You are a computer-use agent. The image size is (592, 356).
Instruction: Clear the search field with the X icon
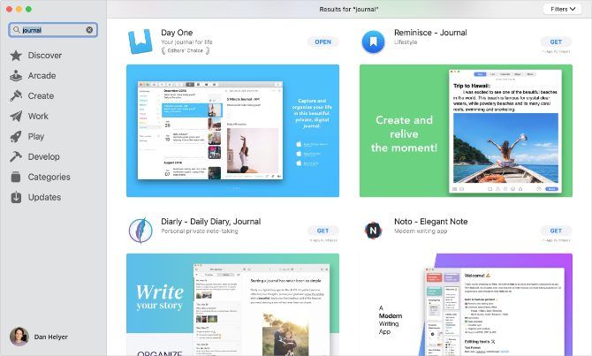click(89, 30)
